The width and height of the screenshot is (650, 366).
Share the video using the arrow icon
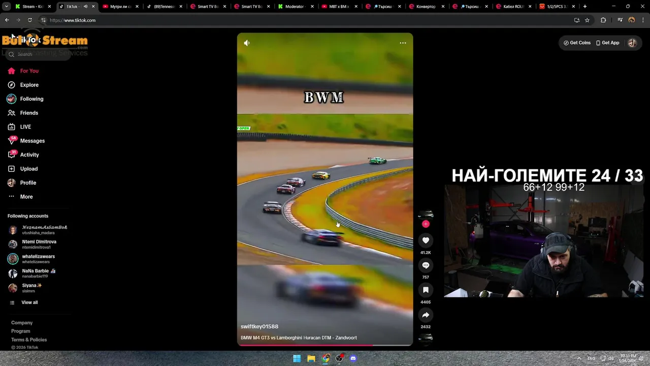point(426,315)
